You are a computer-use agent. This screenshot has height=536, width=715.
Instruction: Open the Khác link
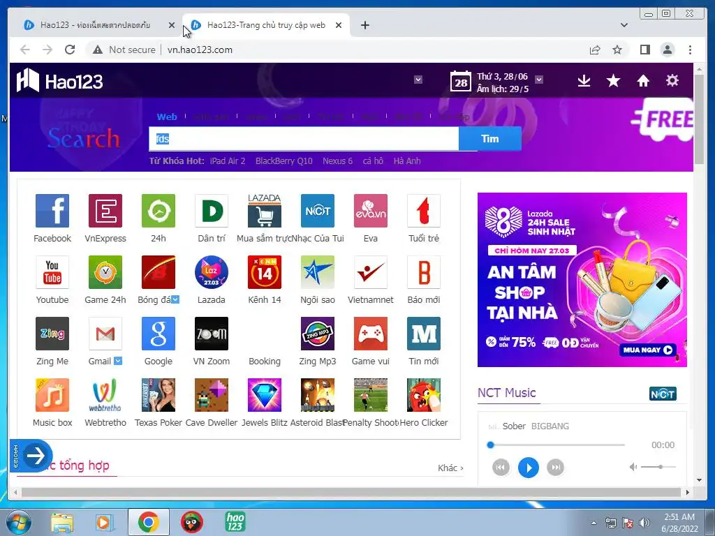point(450,468)
